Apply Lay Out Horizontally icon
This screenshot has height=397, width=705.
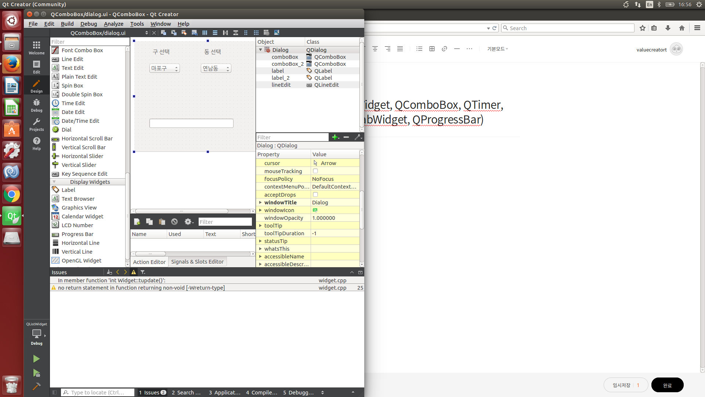(x=205, y=33)
